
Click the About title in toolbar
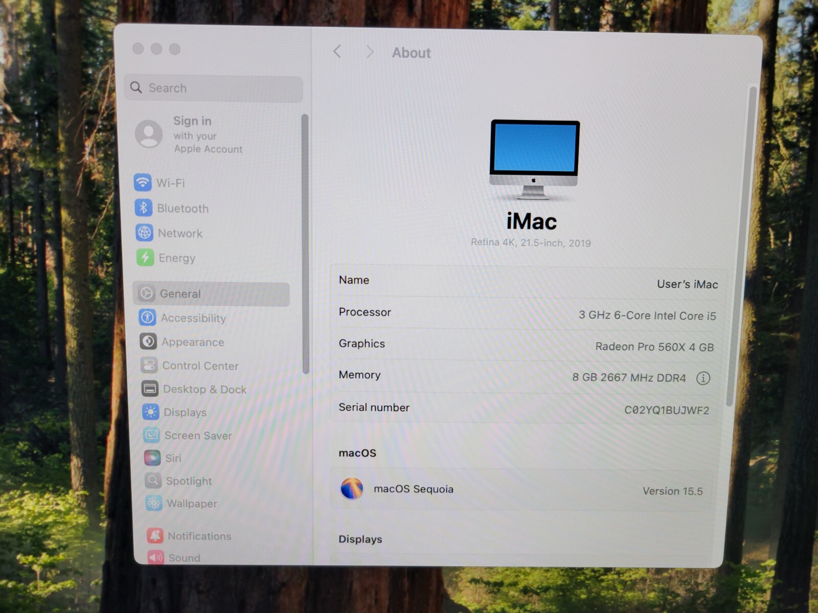click(x=411, y=53)
